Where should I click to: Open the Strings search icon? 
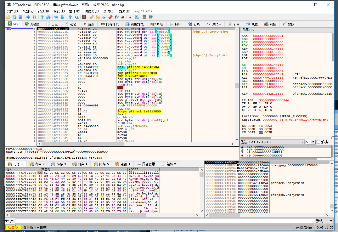tap(131, 17)
